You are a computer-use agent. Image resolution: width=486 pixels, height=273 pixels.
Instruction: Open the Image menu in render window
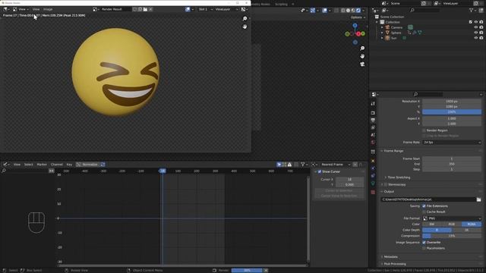pyautogui.click(x=48, y=9)
